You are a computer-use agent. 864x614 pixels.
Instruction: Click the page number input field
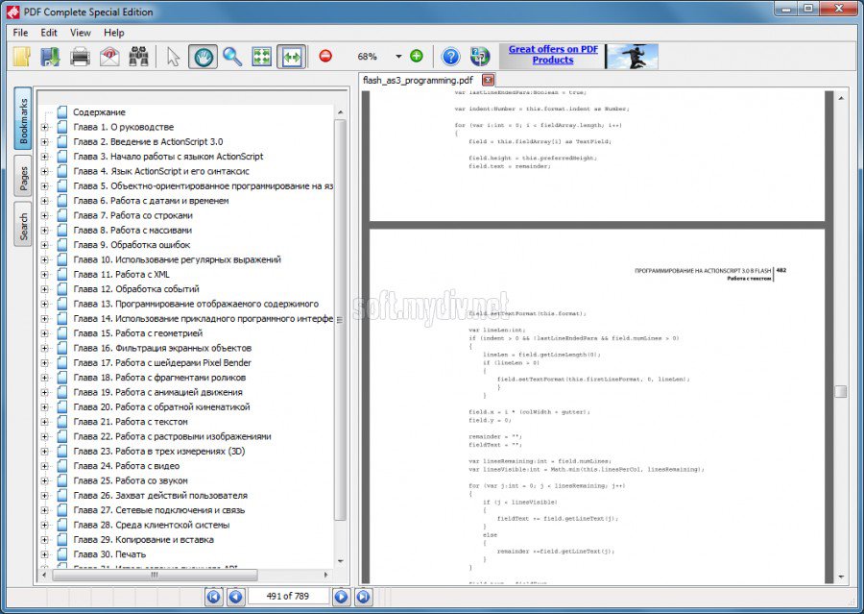[288, 597]
